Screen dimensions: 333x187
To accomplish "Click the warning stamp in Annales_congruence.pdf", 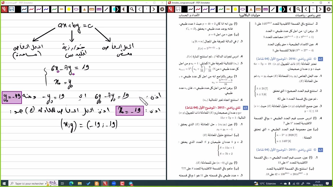I will (251, 9).
